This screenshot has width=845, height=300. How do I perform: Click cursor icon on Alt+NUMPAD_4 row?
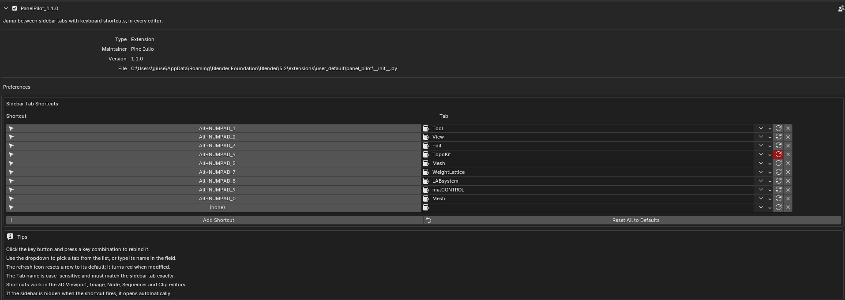coord(11,154)
